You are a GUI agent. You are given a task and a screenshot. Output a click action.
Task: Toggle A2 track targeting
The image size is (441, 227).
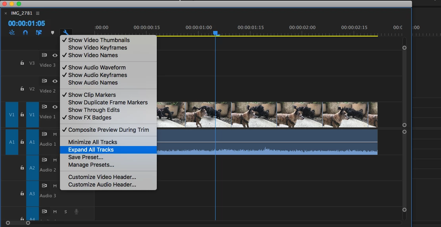click(32, 168)
